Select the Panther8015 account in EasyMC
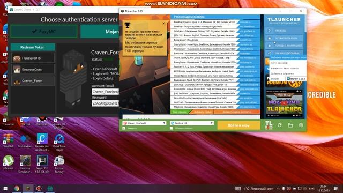This screenshot has height=193, width=343. tap(33, 58)
